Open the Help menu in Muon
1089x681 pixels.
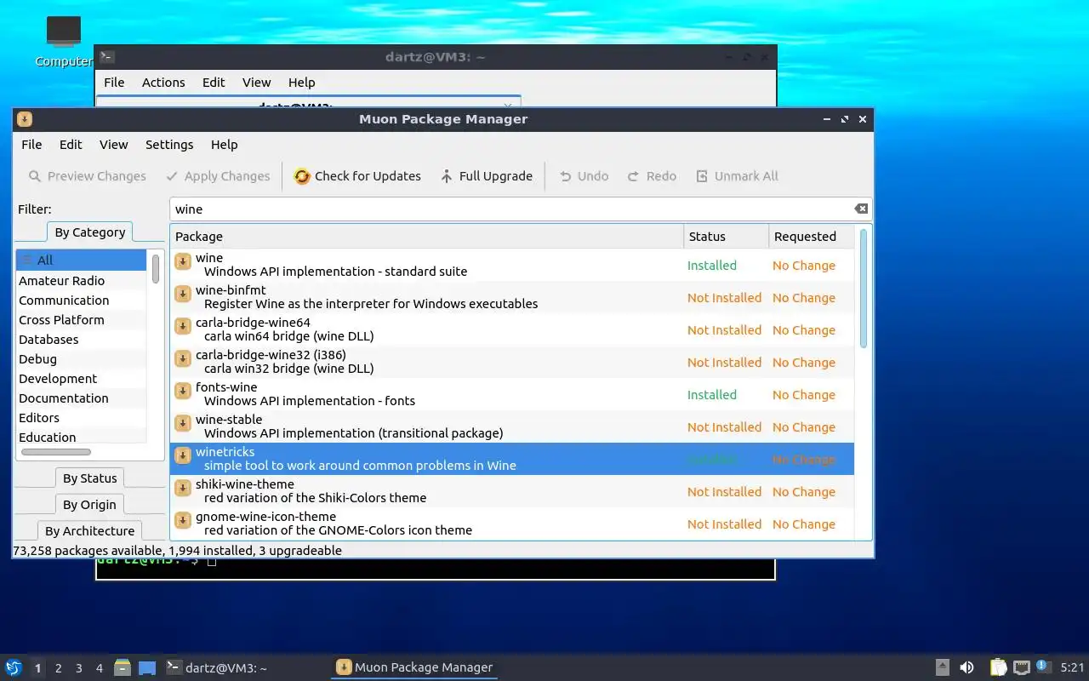(224, 145)
